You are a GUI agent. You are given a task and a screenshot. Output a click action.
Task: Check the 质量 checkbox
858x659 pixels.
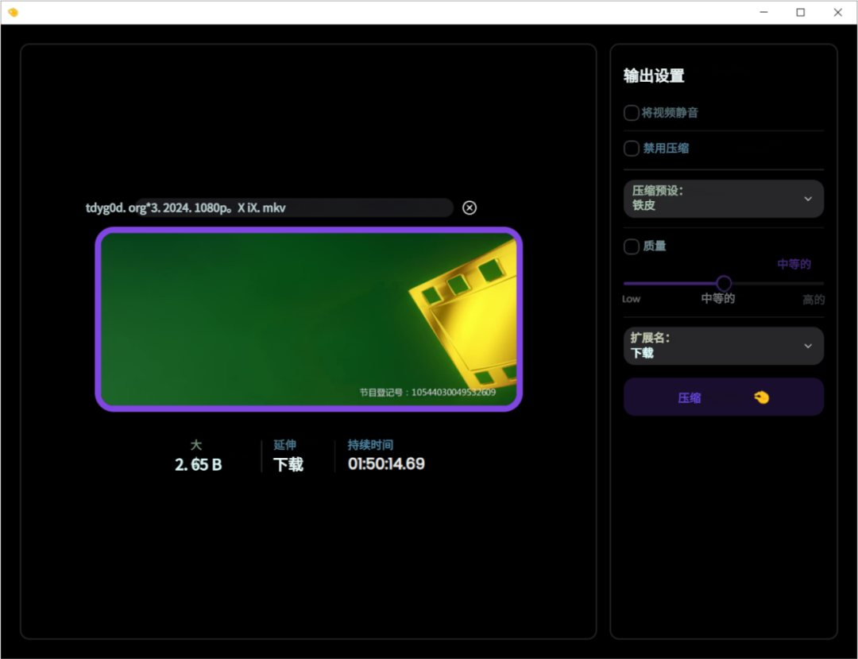tap(632, 246)
